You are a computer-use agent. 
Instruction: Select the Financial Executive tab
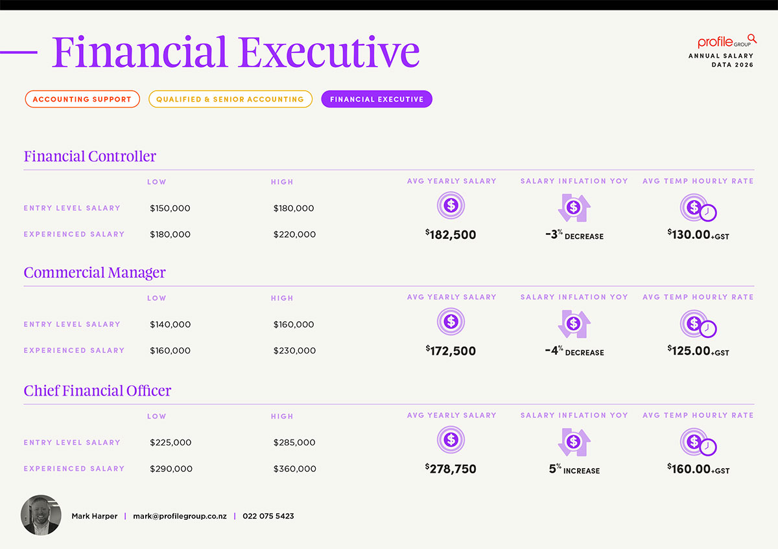[x=377, y=99]
